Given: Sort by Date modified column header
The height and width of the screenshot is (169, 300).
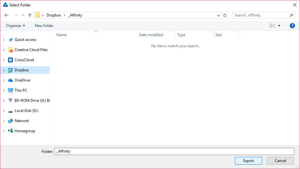Looking at the screenshot, I should tap(151, 35).
